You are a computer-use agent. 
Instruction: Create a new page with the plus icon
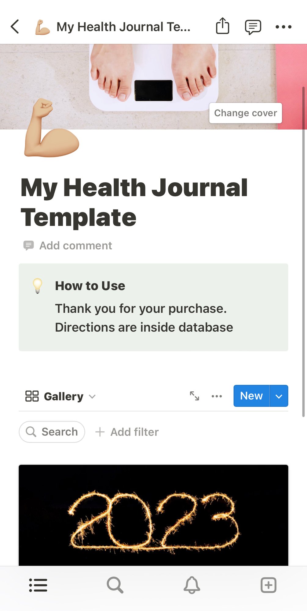(x=269, y=585)
